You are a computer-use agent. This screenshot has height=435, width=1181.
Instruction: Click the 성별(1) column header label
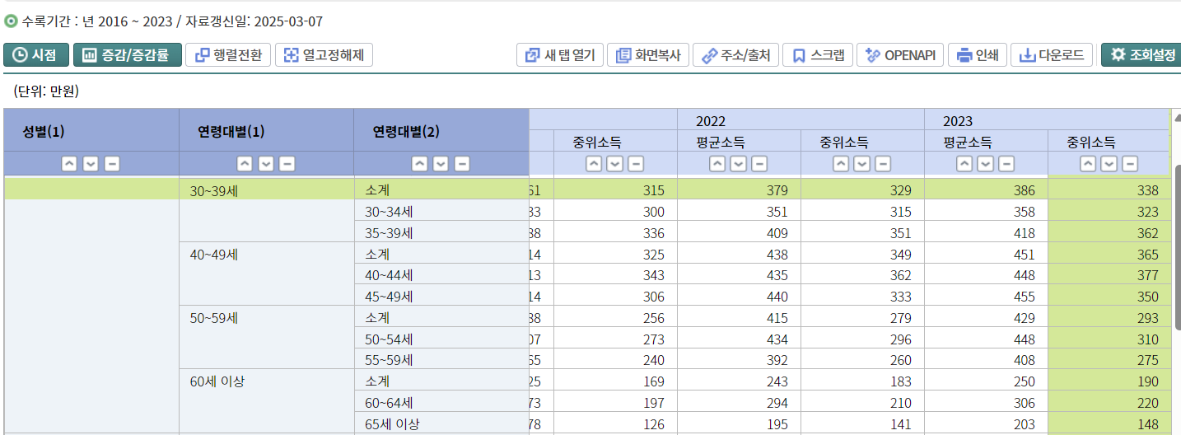(x=44, y=131)
